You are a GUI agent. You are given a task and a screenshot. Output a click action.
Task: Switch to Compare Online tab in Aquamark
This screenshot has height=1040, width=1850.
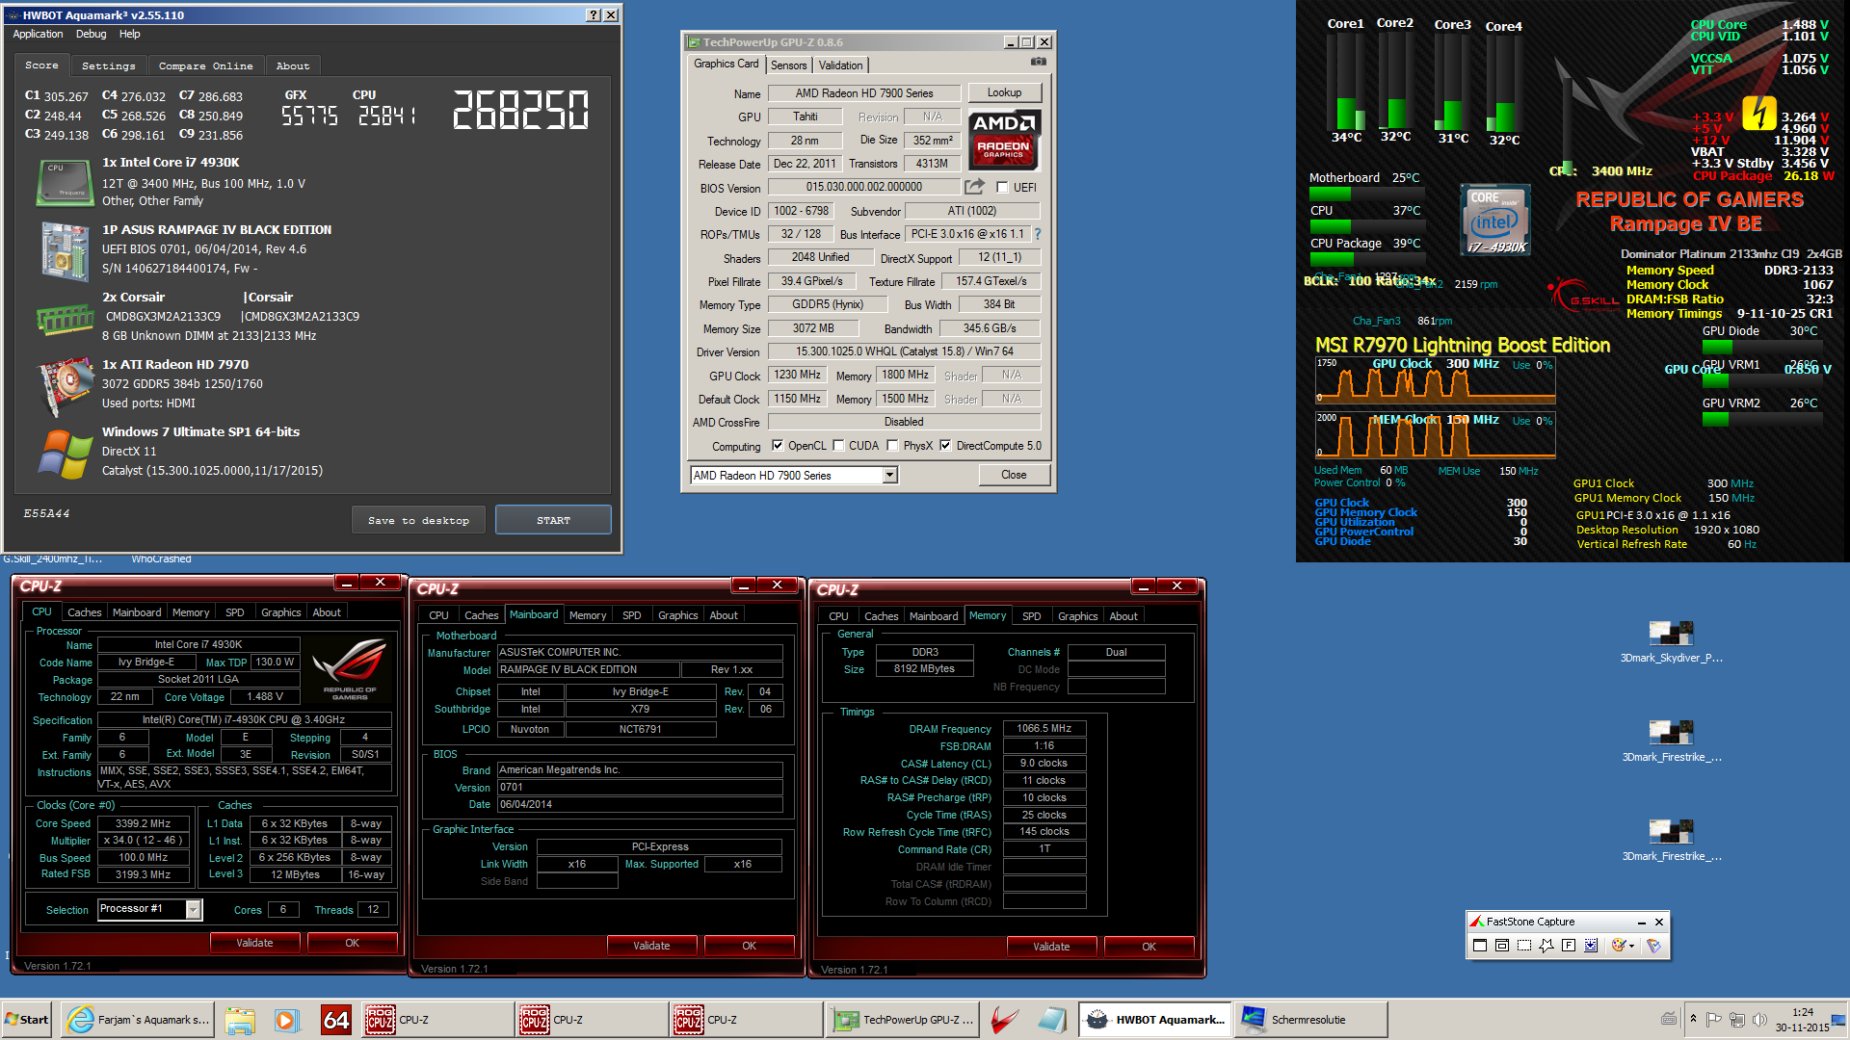click(x=205, y=65)
